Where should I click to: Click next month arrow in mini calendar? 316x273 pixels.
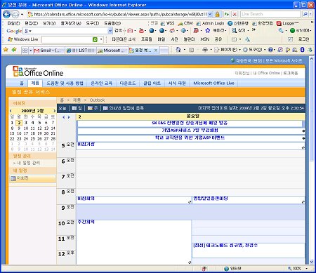pos(54,111)
